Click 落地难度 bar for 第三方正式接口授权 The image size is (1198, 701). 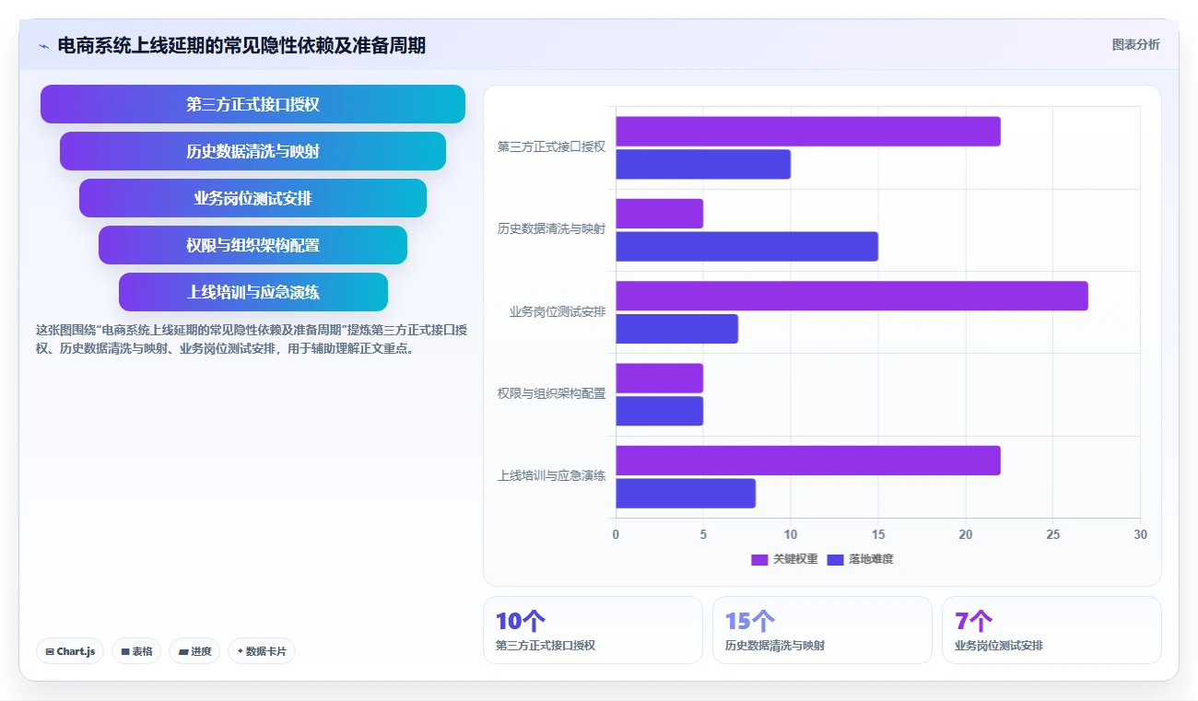pos(703,164)
